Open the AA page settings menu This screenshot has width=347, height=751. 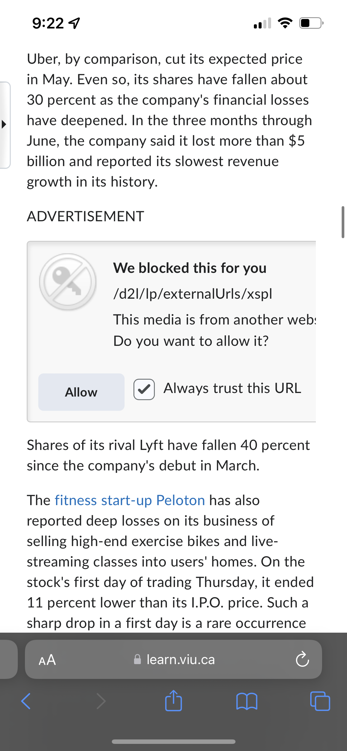(47, 659)
